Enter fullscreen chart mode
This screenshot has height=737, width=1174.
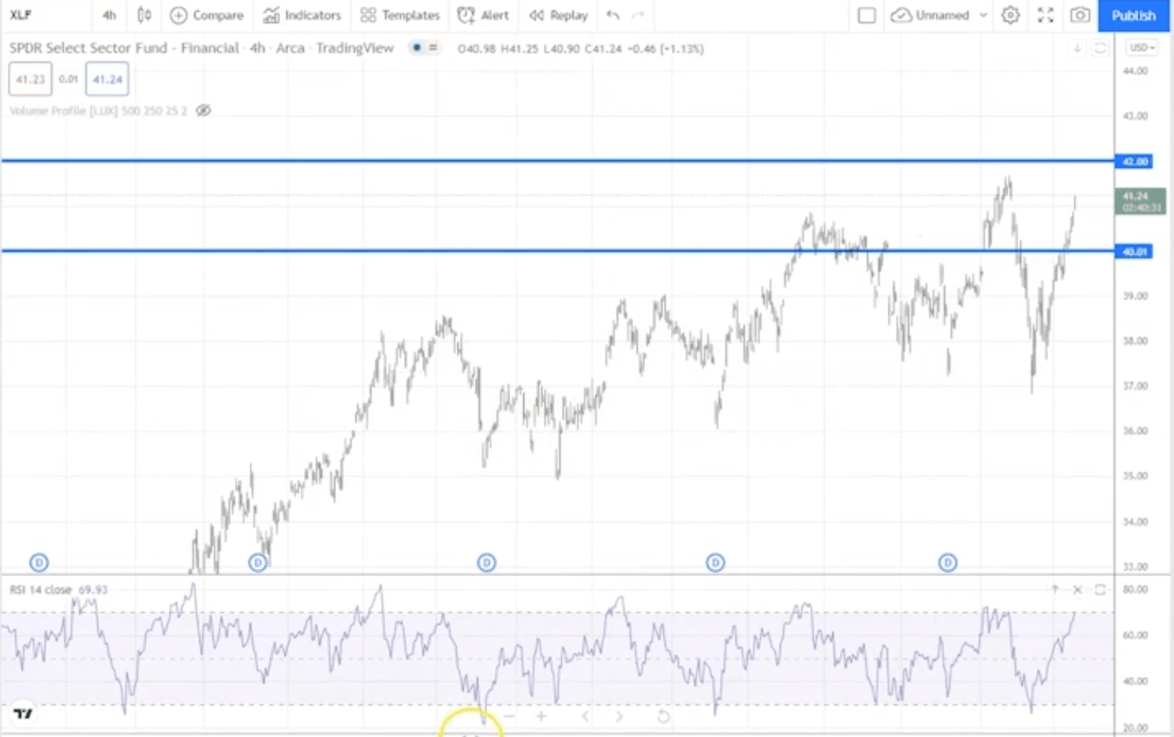pos(1045,15)
